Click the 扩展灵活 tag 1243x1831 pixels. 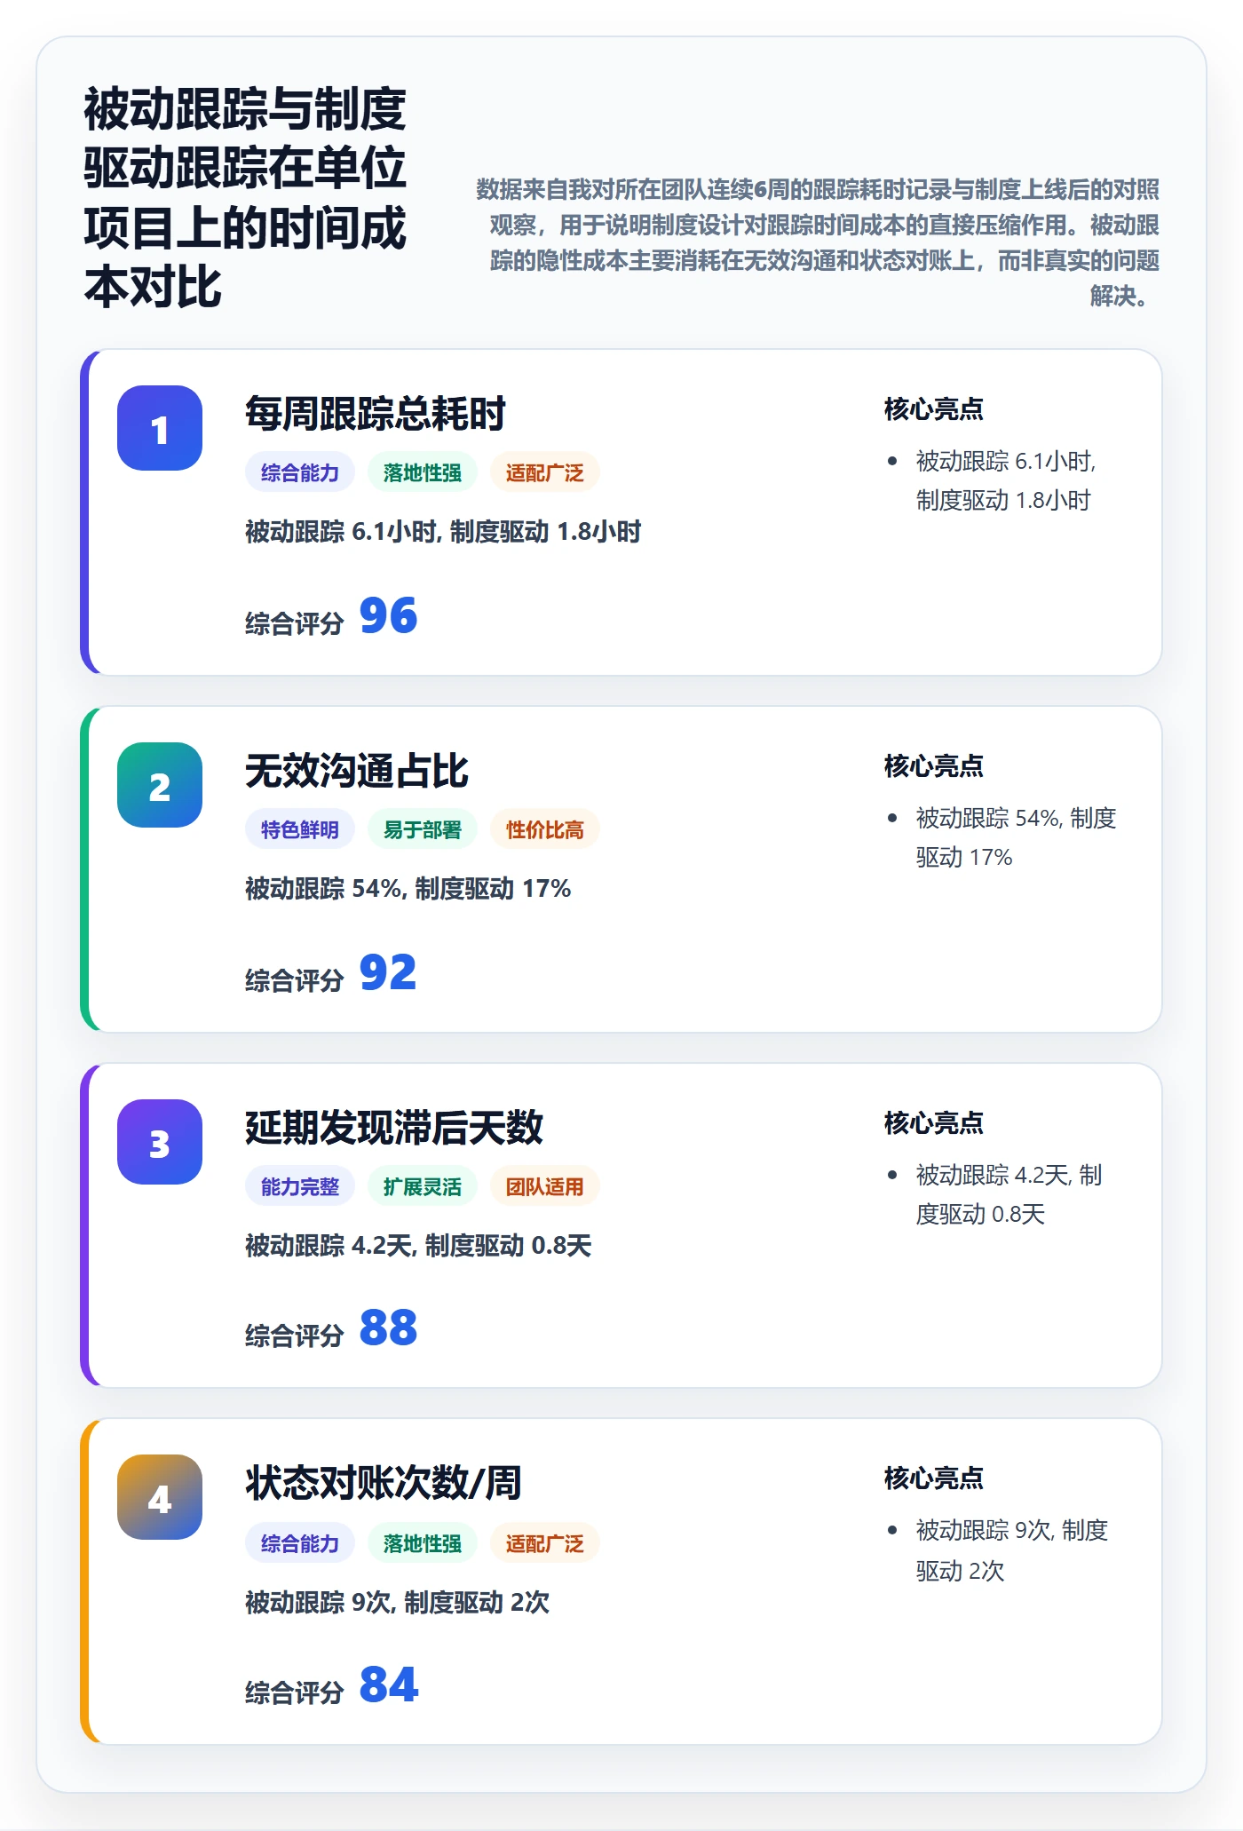423,1186
